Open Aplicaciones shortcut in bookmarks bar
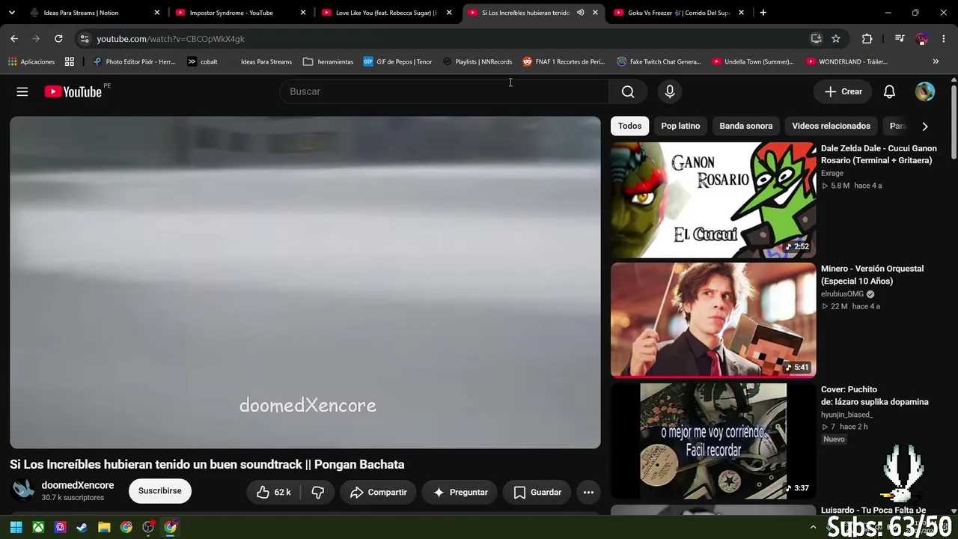This screenshot has width=958, height=539. pyautogui.click(x=31, y=61)
